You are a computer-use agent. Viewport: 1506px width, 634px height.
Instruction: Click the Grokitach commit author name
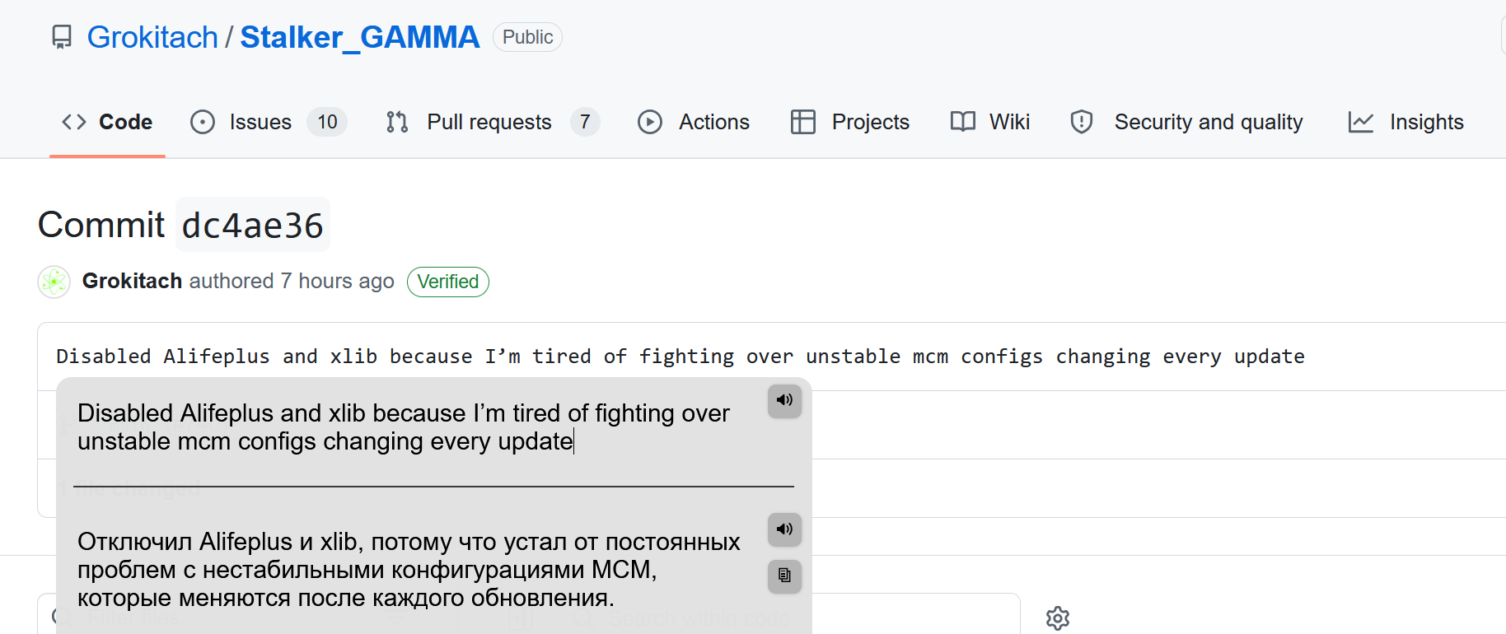tap(132, 281)
